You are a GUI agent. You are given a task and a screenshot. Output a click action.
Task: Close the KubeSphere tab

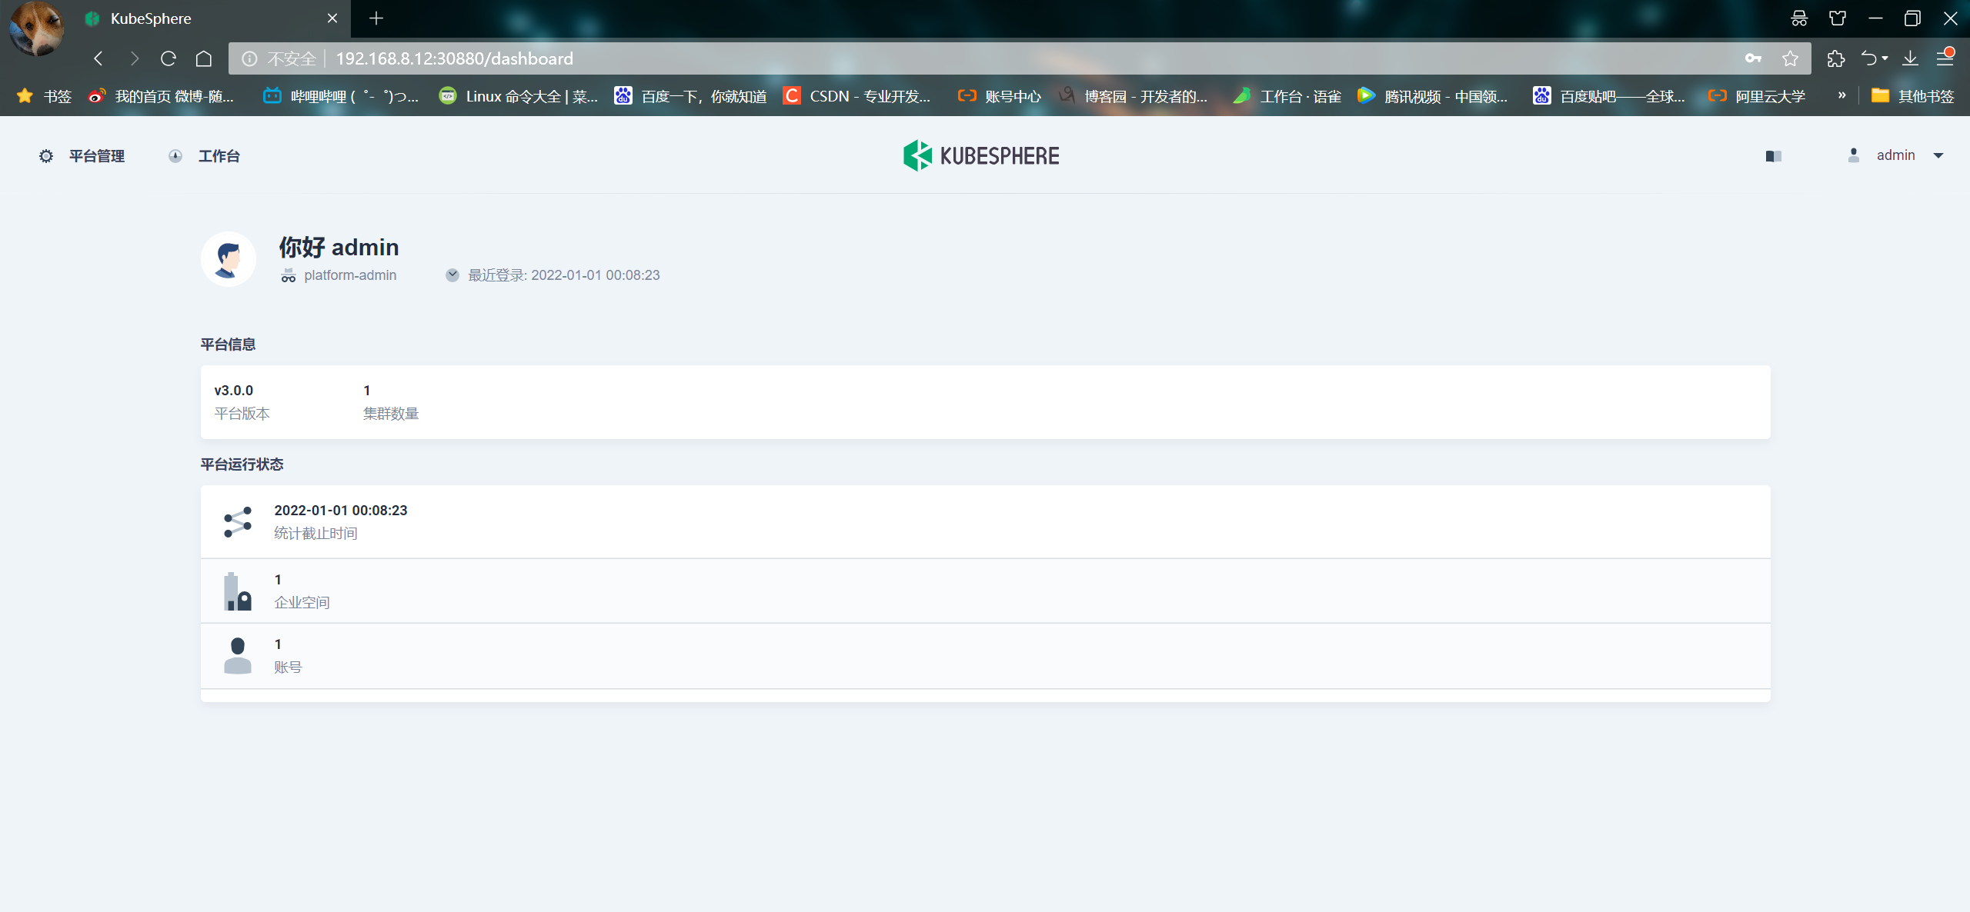pos(332,18)
